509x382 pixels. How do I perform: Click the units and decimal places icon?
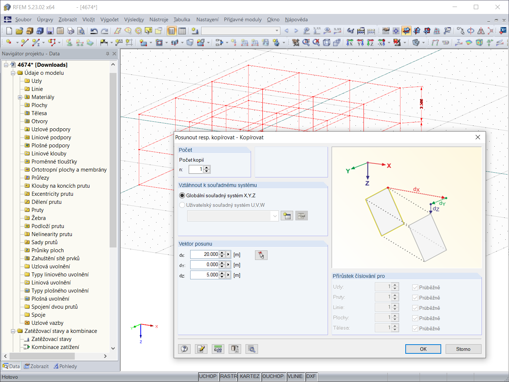[x=218, y=349]
